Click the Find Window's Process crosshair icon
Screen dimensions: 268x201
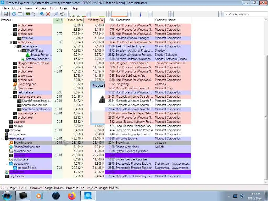[62, 14]
